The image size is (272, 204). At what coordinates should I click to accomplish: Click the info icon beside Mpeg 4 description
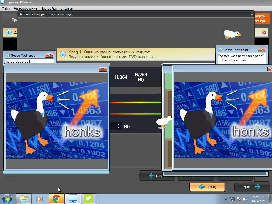click(x=63, y=54)
